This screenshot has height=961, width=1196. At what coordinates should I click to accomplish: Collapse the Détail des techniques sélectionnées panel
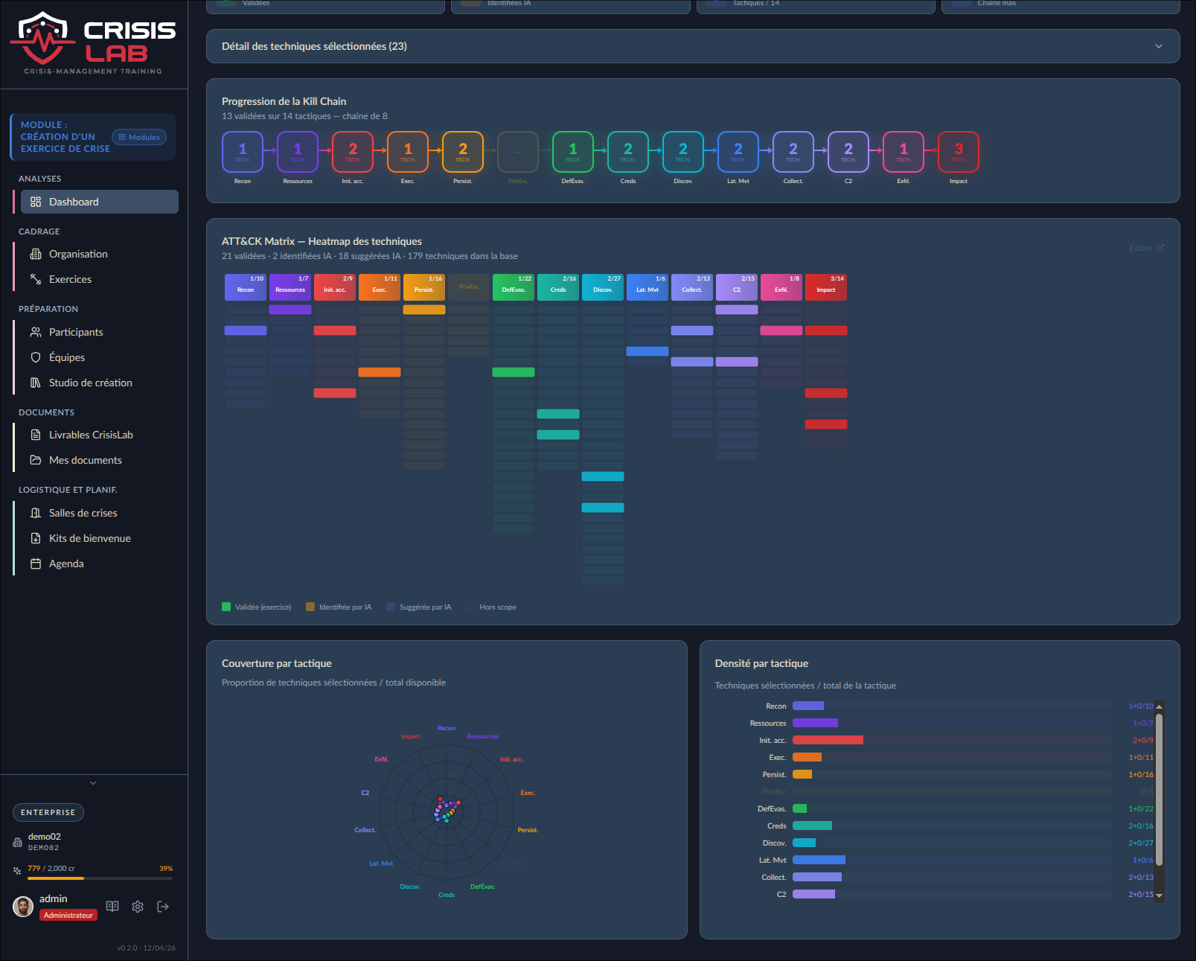click(x=1158, y=45)
